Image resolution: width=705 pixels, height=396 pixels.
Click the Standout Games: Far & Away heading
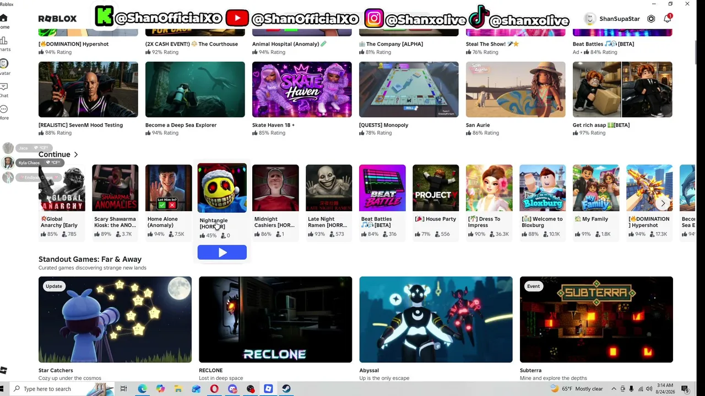(x=90, y=259)
